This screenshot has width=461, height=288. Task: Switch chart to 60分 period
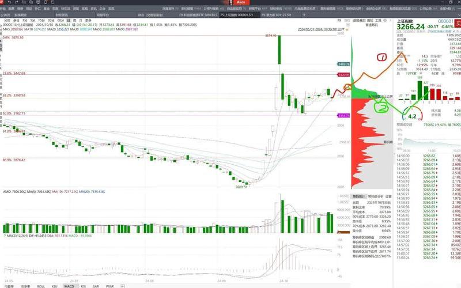61,21
